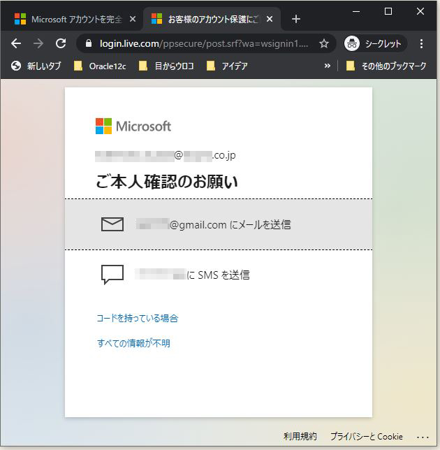Open the 利用規約 footer link
440x450 pixels.
click(300, 436)
